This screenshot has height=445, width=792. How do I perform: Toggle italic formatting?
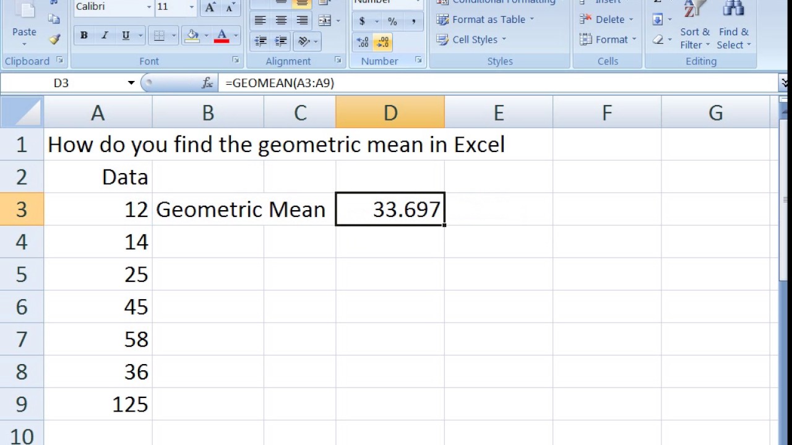point(105,35)
